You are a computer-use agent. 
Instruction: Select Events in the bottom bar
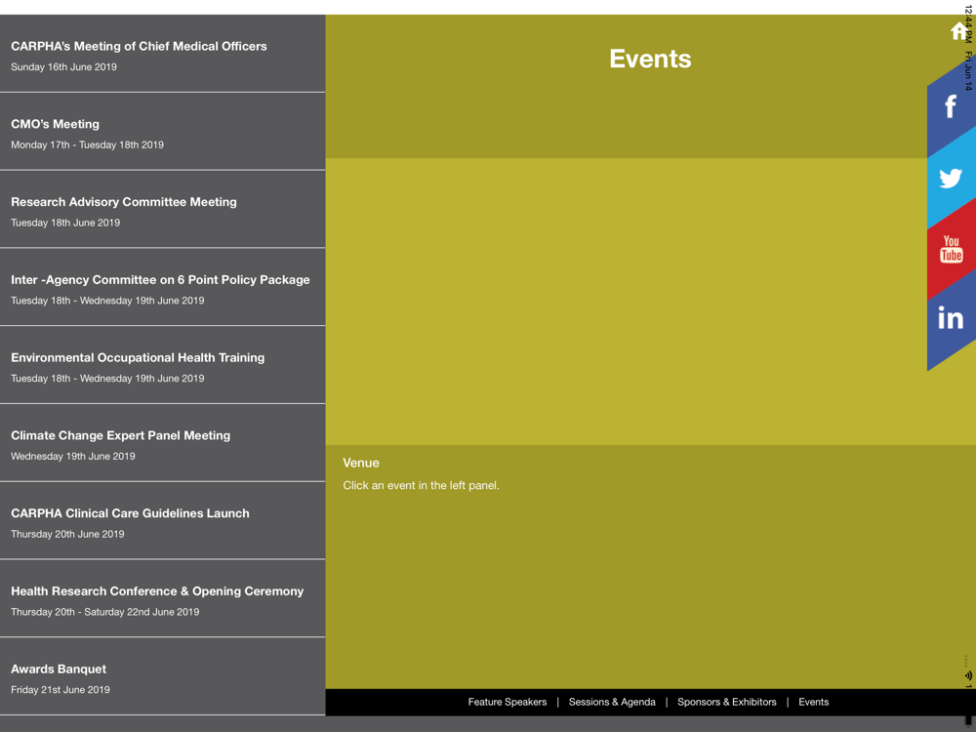(814, 702)
